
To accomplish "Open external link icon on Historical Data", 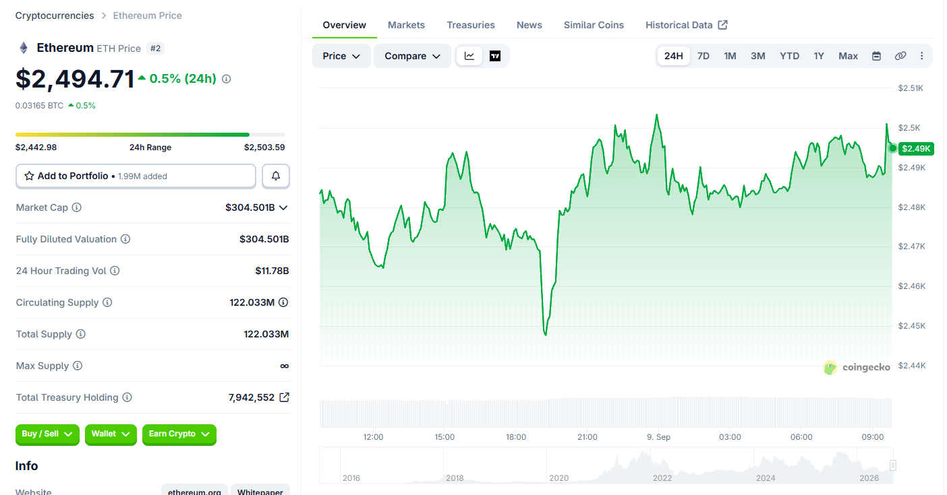I will coord(723,25).
